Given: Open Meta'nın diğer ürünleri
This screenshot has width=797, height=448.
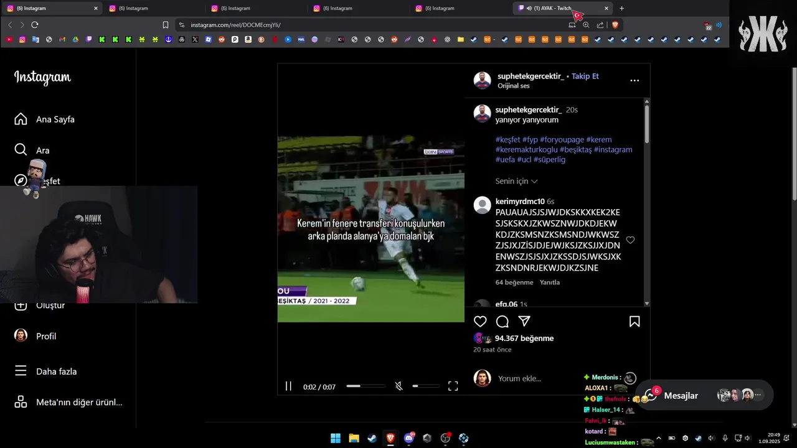Looking at the screenshot, I should (x=68, y=402).
